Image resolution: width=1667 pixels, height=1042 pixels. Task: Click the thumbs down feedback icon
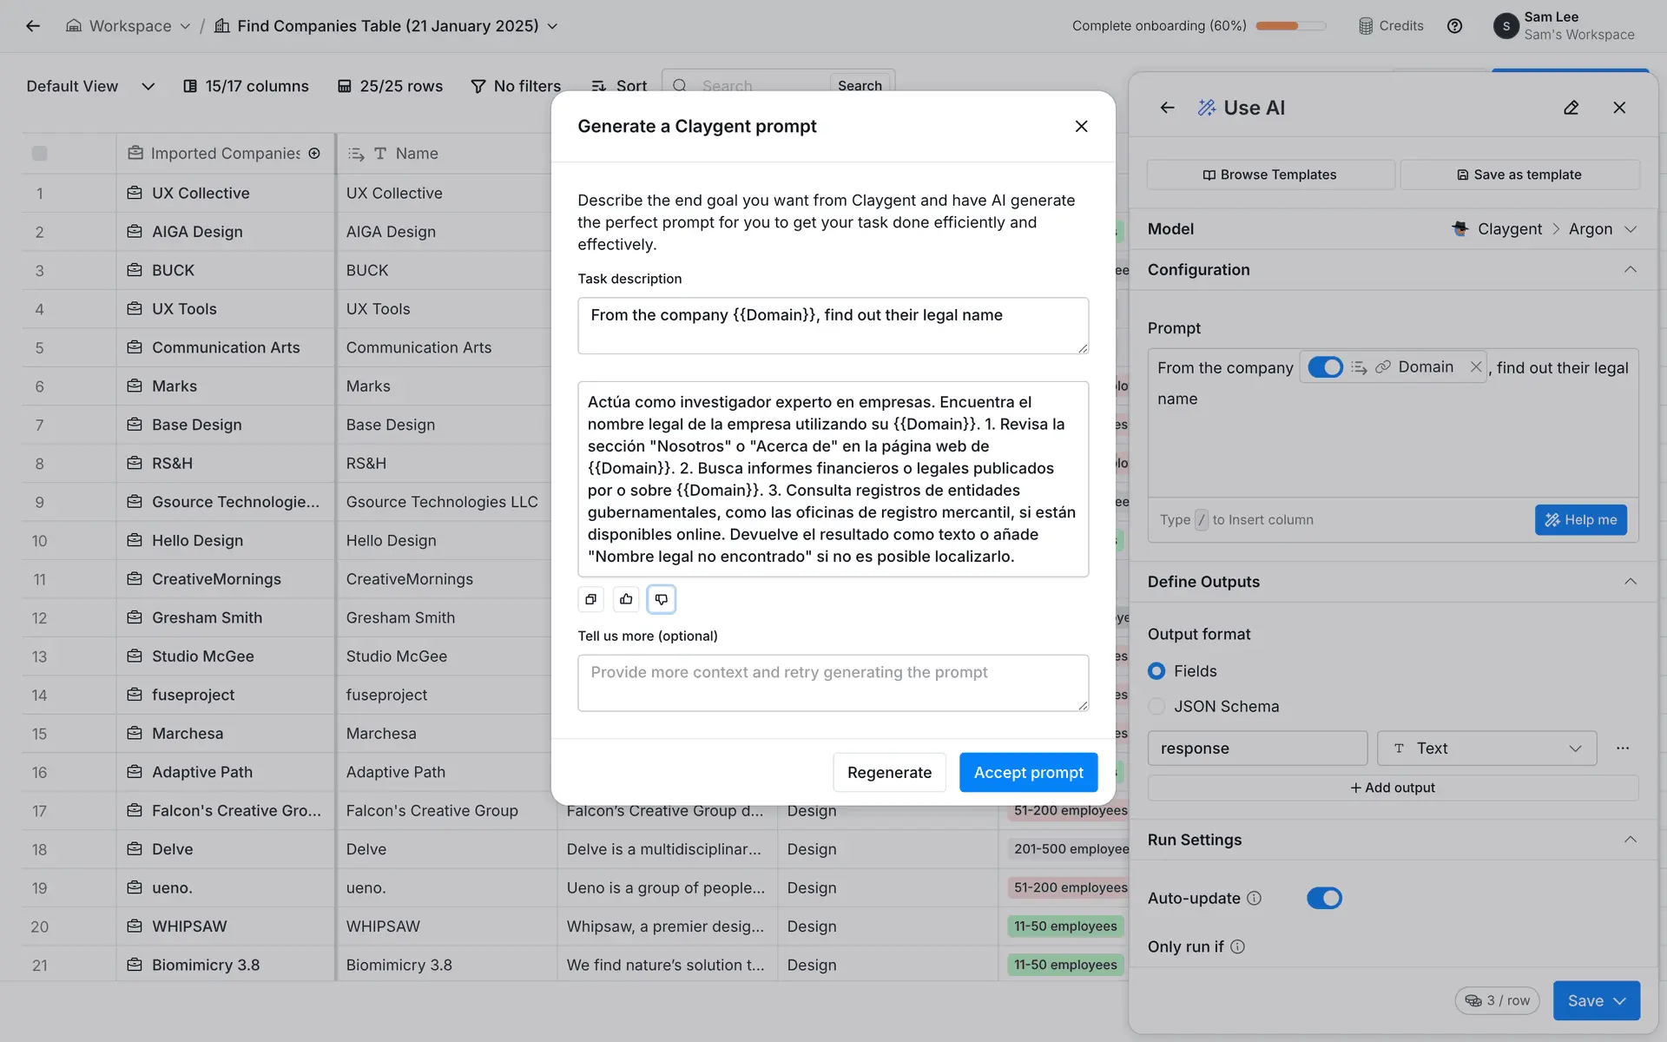tap(662, 599)
